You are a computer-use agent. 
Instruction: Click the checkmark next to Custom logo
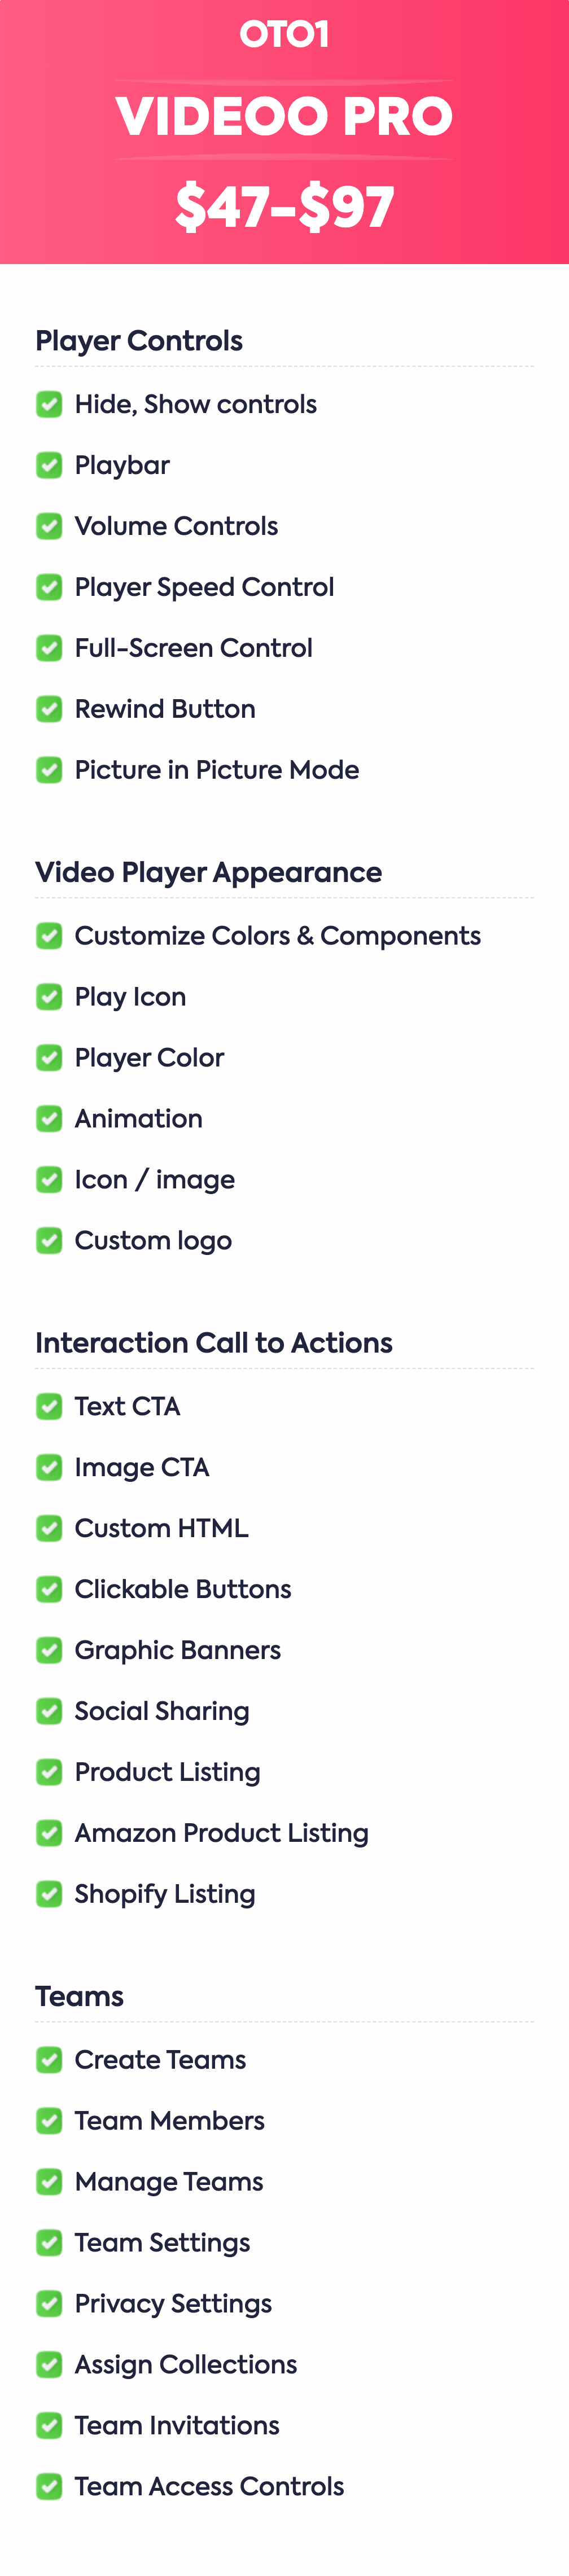click(x=49, y=1241)
